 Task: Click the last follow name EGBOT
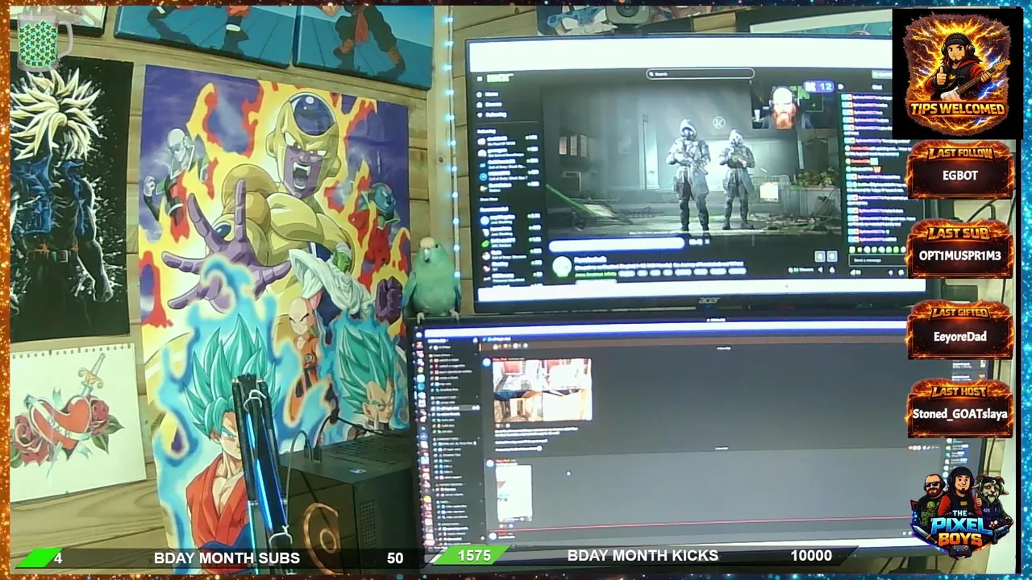click(x=959, y=176)
